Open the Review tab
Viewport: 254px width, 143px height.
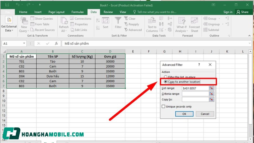coord(108,12)
